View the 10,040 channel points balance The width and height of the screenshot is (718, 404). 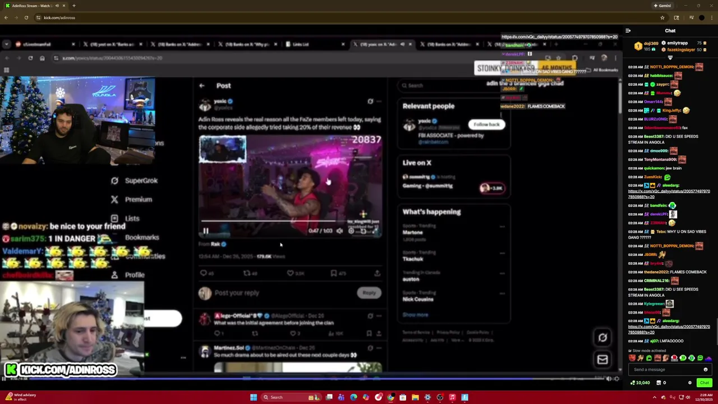[640, 383]
